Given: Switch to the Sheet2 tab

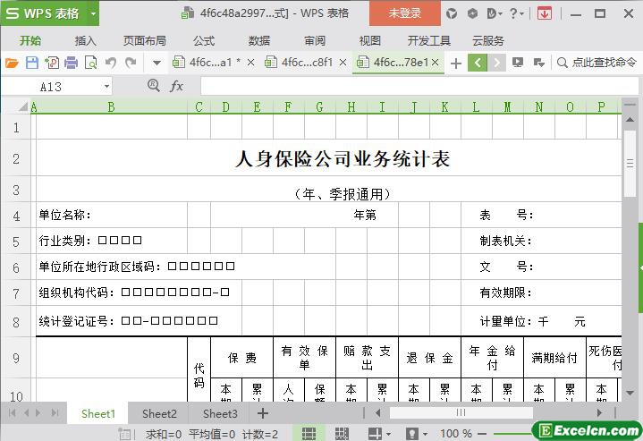Looking at the screenshot, I should (x=159, y=413).
